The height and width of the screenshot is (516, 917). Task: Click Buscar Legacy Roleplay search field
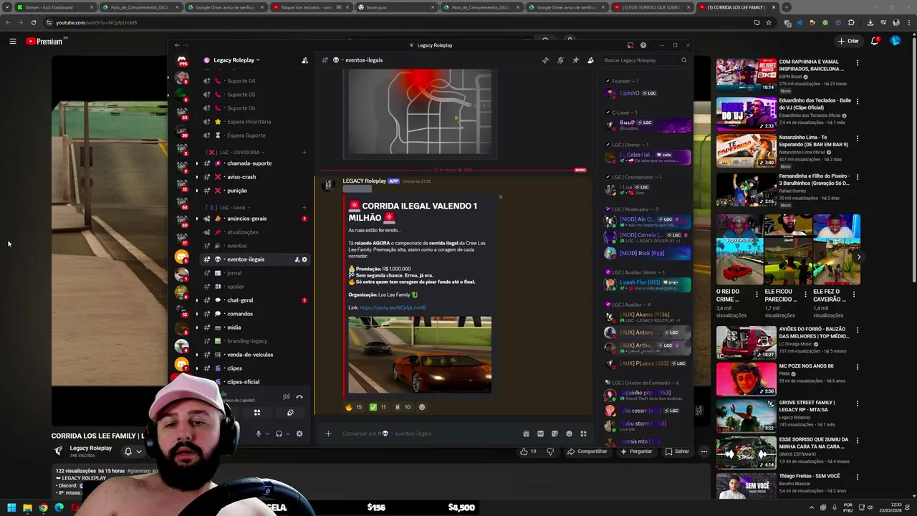coord(646,60)
